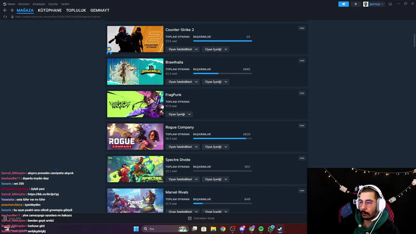Open Brawlhalla title link

click(x=174, y=62)
